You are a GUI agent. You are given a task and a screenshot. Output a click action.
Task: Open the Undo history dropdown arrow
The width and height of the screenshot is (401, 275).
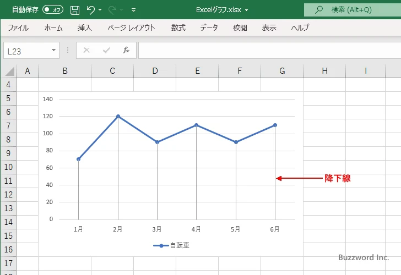point(100,10)
